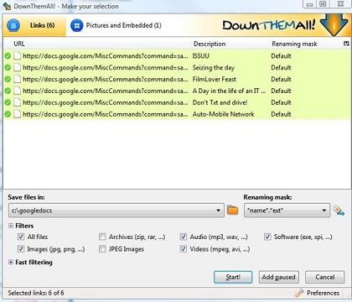Click the Start! button
Viewport: 352px width, 302px height.
pyautogui.click(x=233, y=277)
